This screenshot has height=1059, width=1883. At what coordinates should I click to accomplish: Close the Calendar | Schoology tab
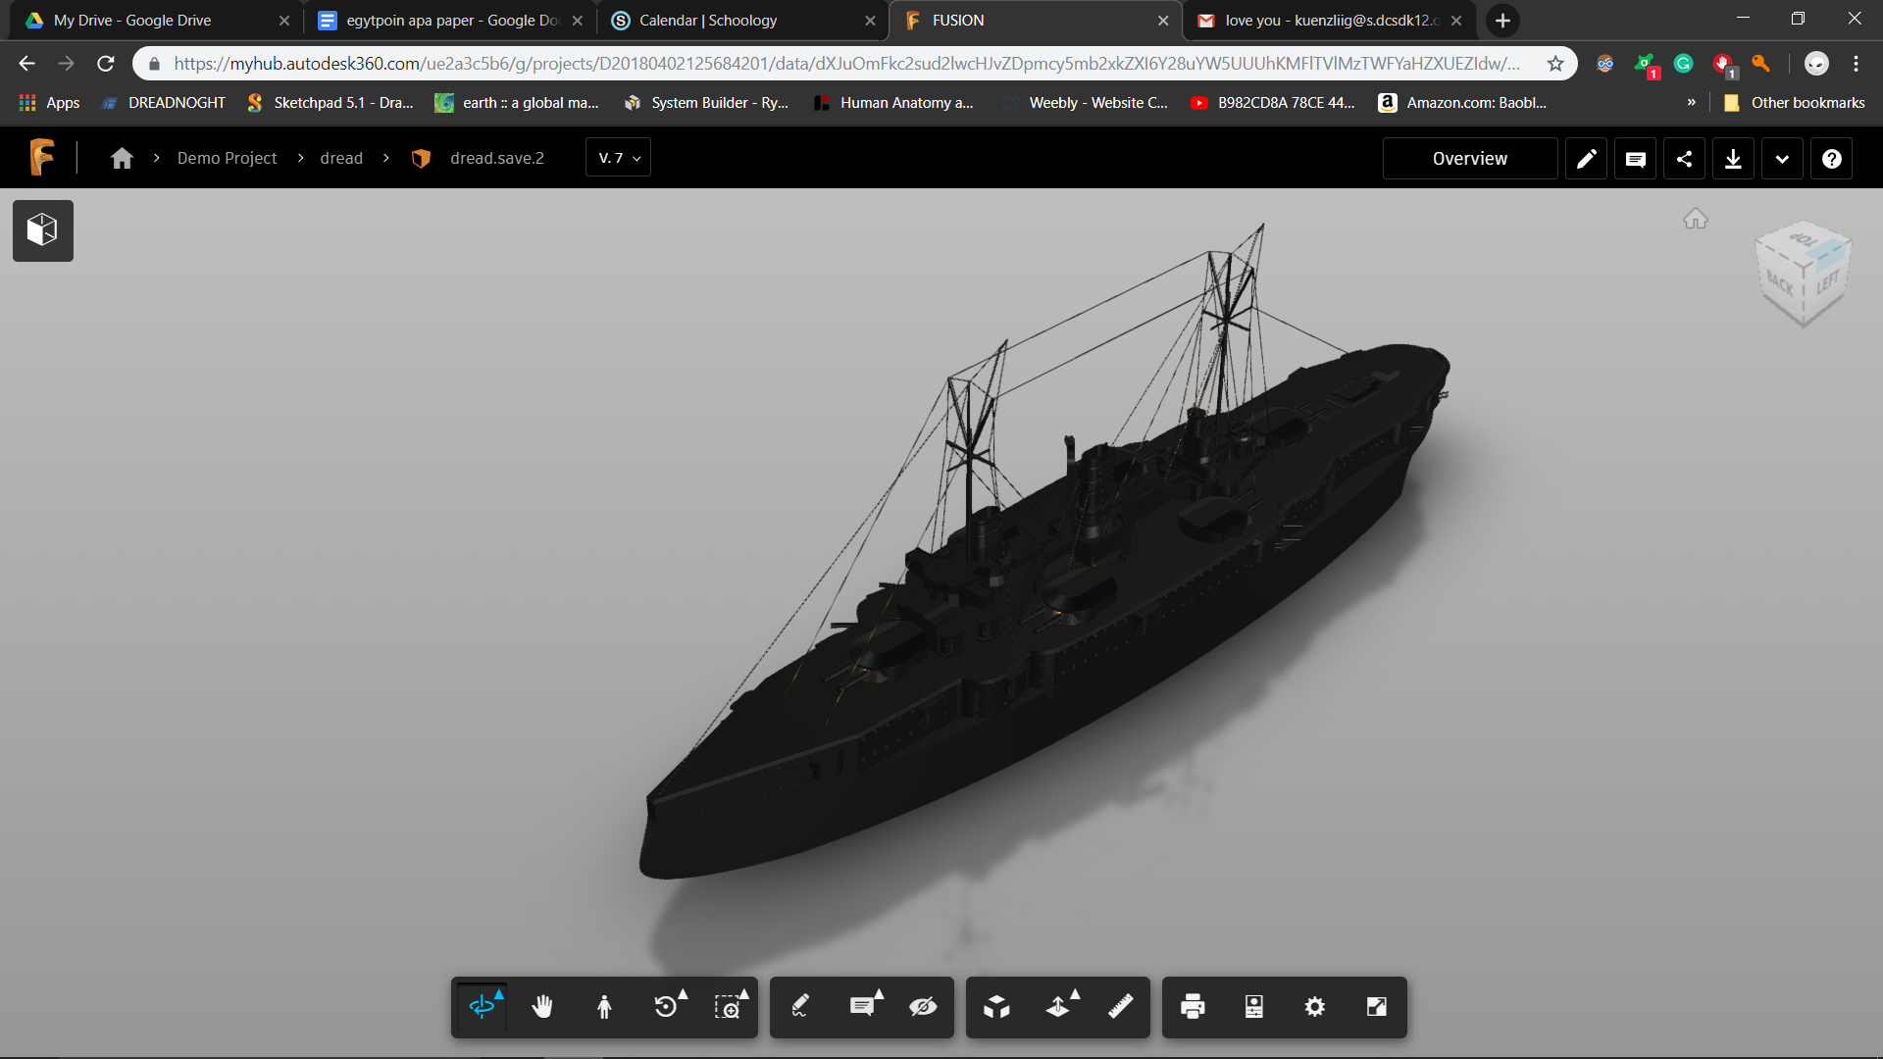coord(870,21)
